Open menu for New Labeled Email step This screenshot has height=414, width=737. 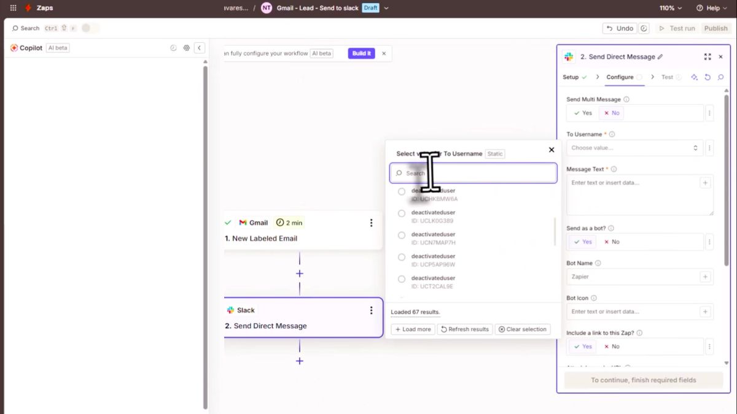point(371,223)
